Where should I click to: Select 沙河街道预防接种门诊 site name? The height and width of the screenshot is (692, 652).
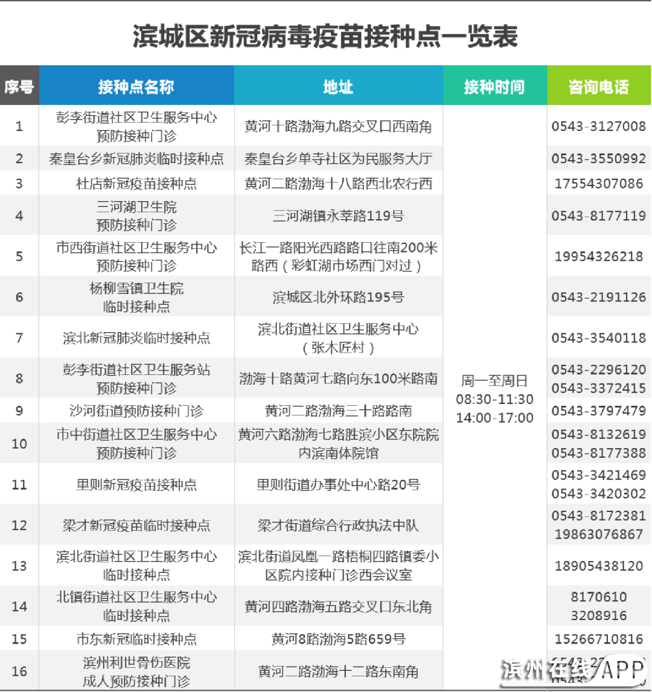(x=136, y=411)
